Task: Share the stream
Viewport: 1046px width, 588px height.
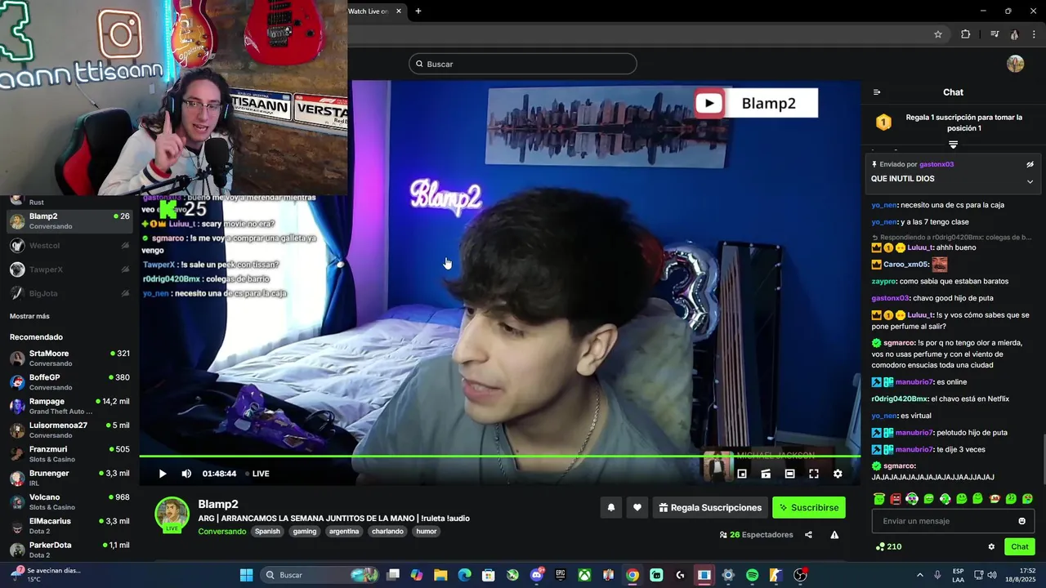Action: [x=808, y=535]
